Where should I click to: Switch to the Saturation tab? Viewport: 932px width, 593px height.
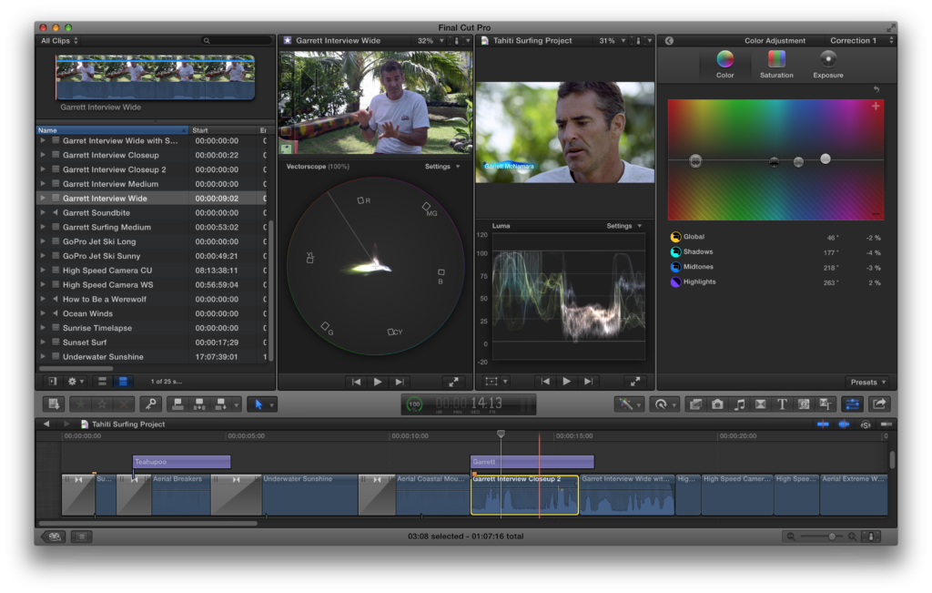point(776,65)
